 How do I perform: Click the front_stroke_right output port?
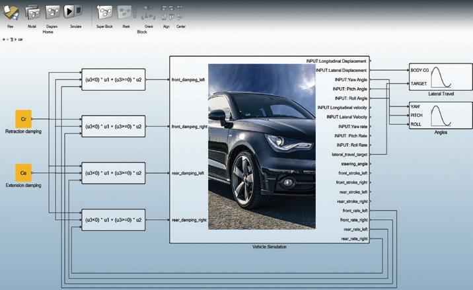click(x=351, y=182)
